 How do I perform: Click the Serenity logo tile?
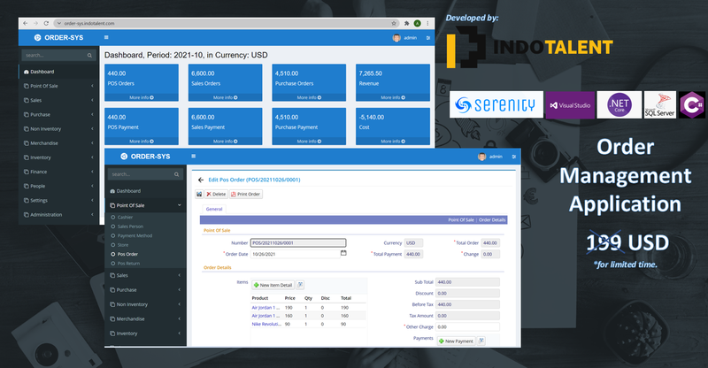pyautogui.click(x=496, y=104)
